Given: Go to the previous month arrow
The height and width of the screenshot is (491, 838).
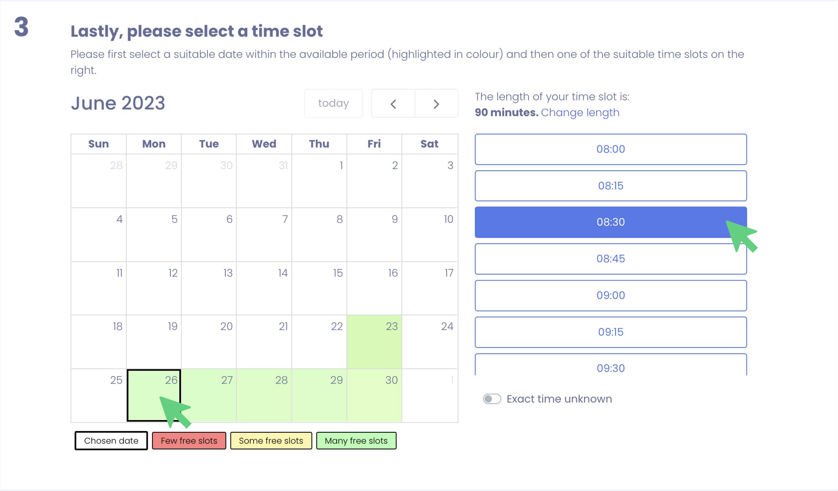Looking at the screenshot, I should tap(393, 104).
